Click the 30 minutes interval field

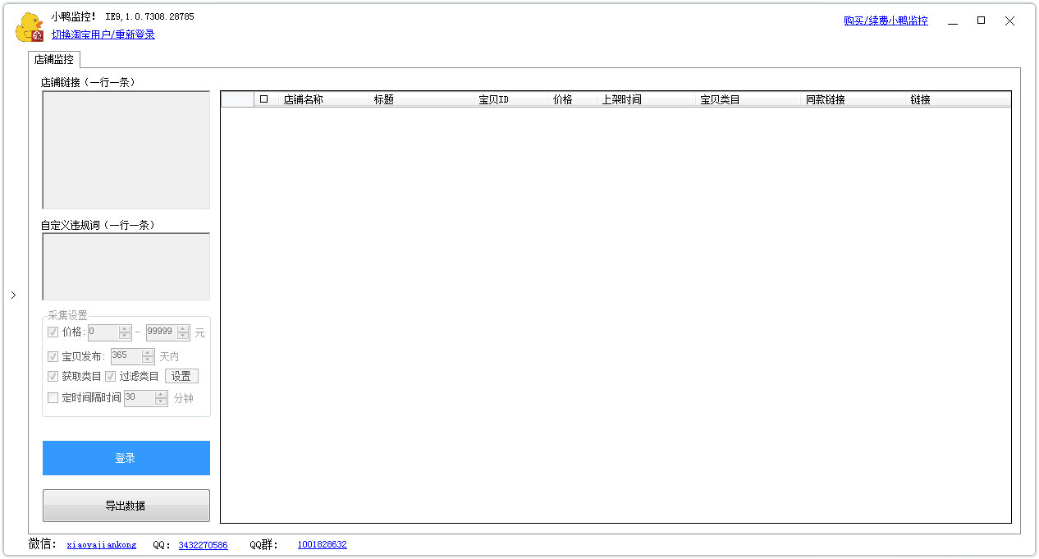(x=140, y=398)
